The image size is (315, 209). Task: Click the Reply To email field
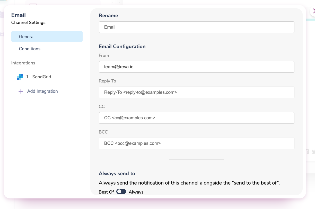click(x=196, y=92)
